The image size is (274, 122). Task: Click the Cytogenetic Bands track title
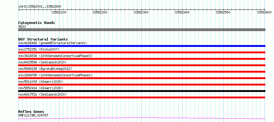point(37,23)
